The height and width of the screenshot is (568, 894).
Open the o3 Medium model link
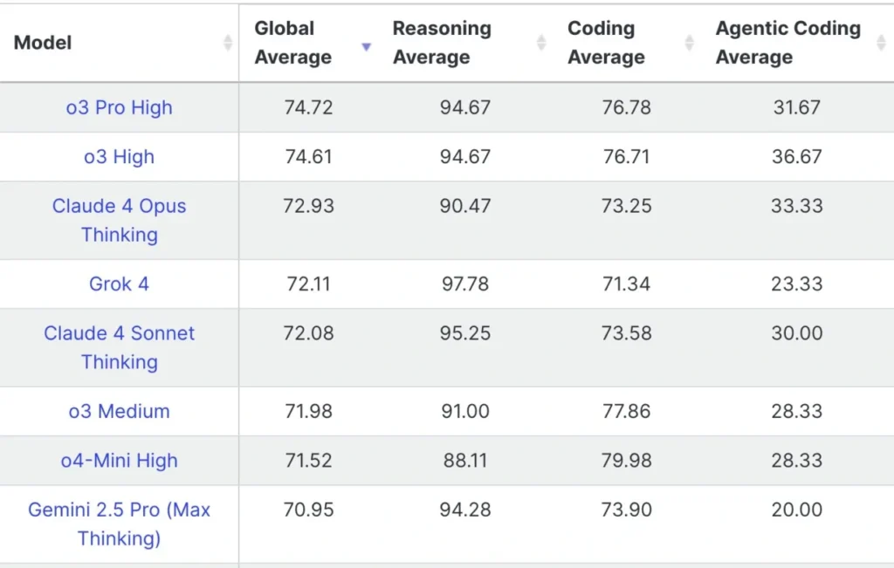[x=119, y=411]
